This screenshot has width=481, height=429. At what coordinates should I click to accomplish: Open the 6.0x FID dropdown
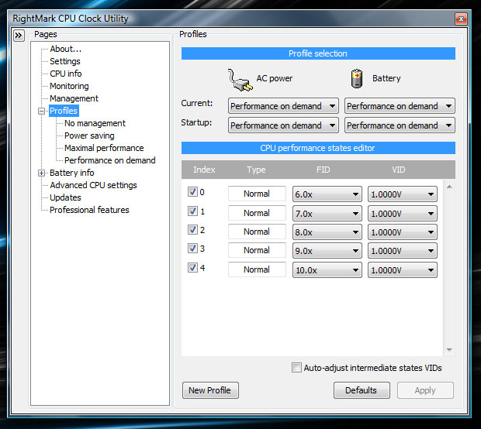[x=327, y=194]
